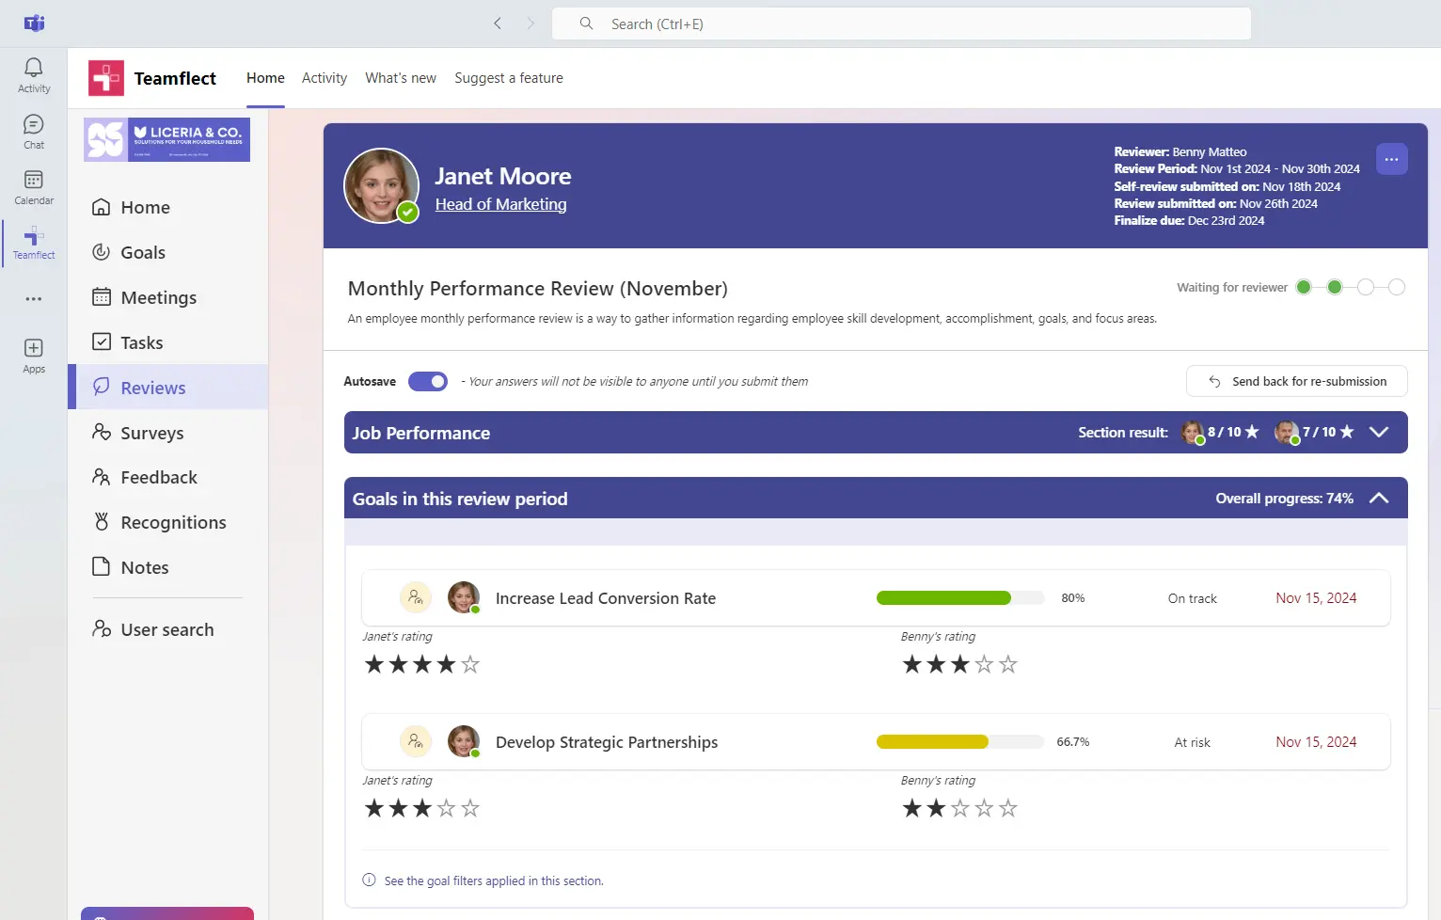Switch to the Activity tab in Teamflect header

click(x=325, y=78)
